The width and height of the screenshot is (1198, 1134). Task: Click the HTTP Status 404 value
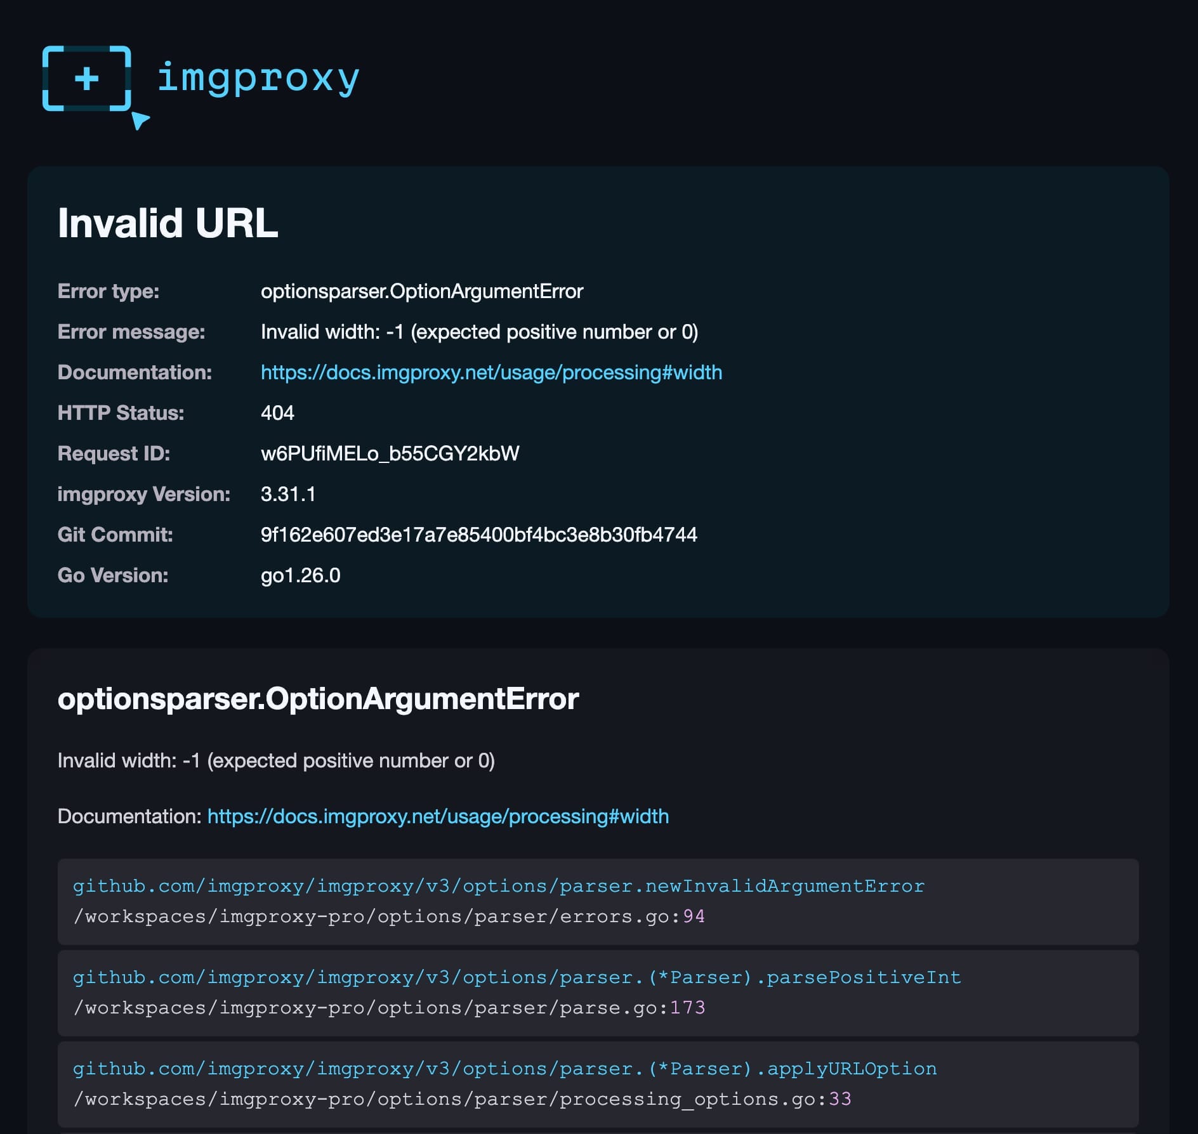point(277,413)
